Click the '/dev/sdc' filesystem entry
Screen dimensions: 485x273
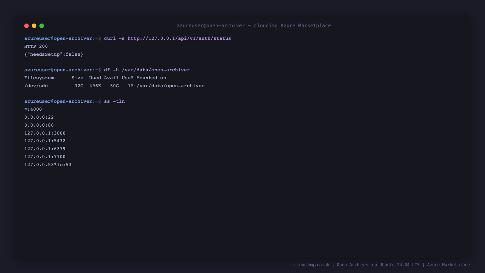point(36,86)
